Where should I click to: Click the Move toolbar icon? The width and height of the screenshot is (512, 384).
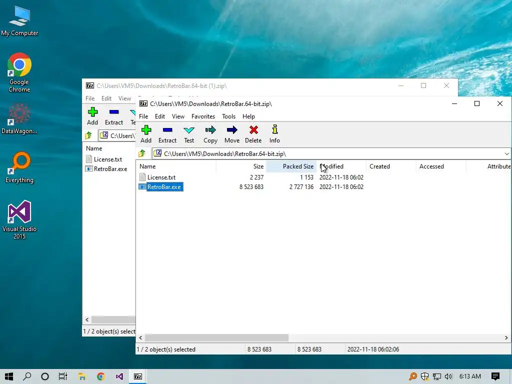pyautogui.click(x=232, y=134)
